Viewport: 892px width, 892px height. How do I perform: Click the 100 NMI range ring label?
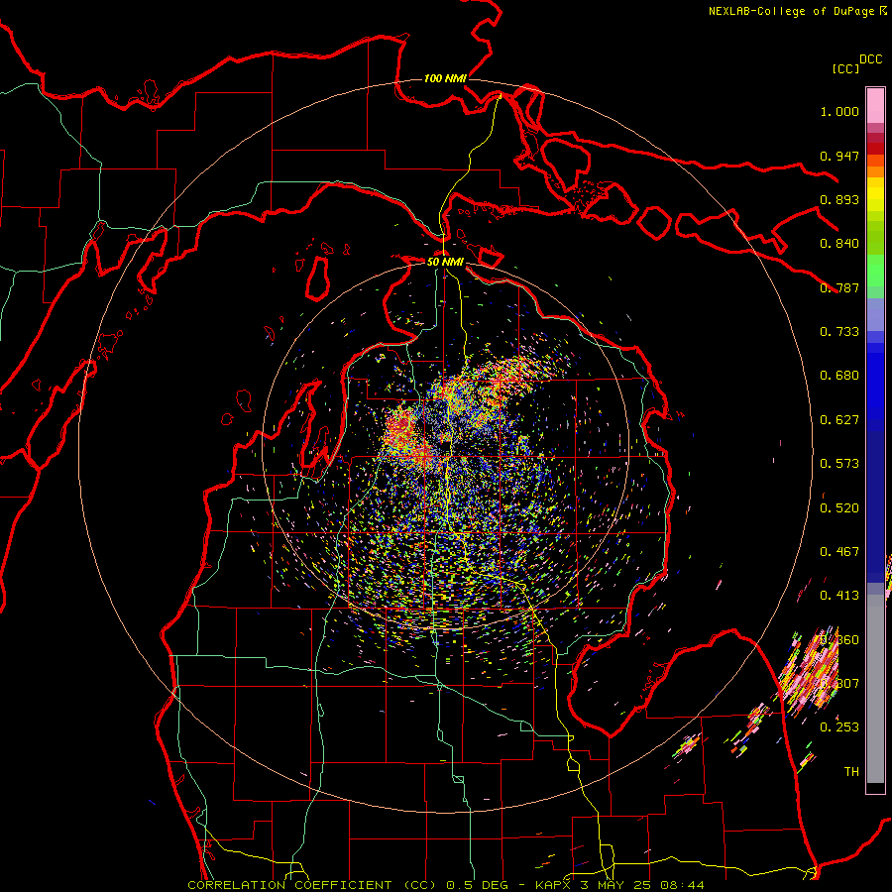point(445,78)
